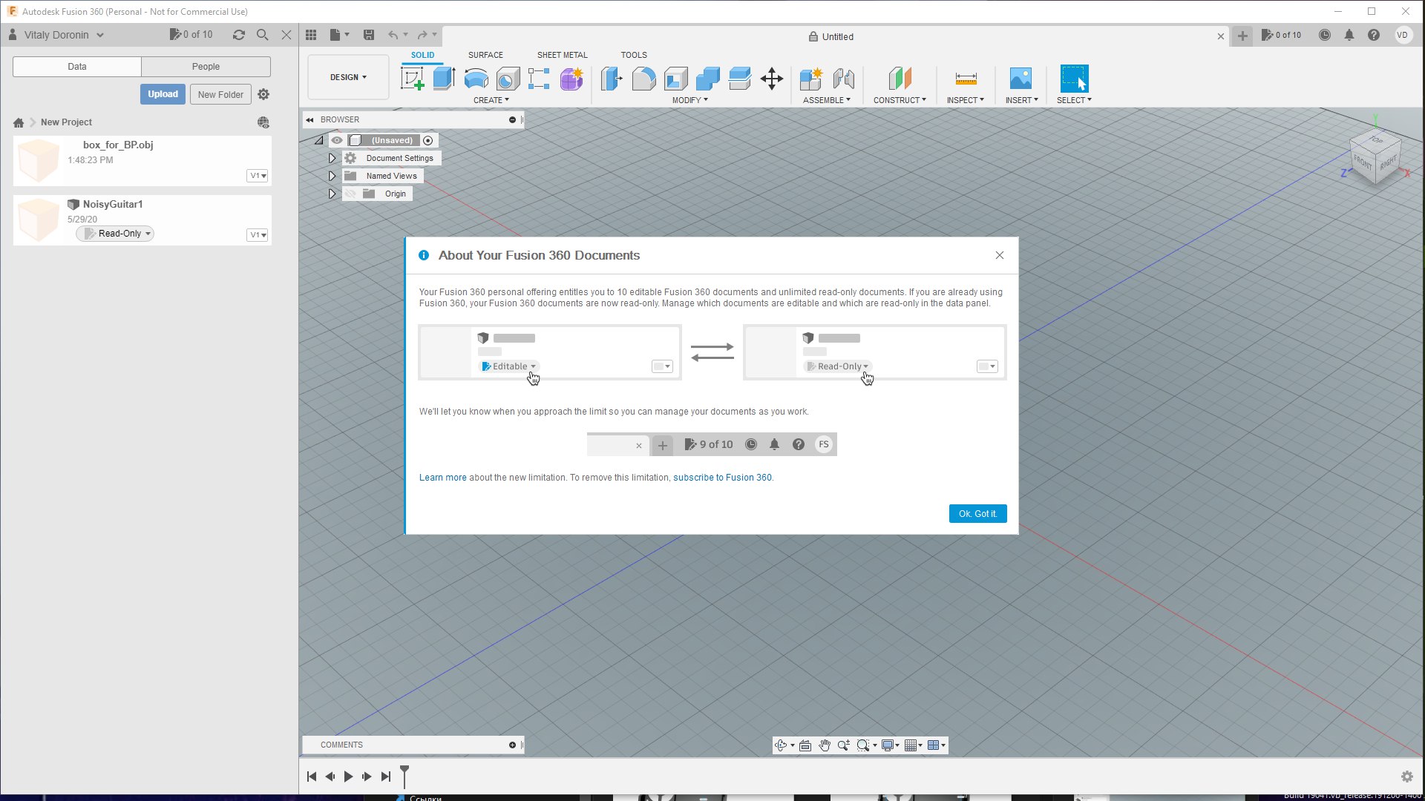The width and height of the screenshot is (1425, 801).
Task: Activate the Move/Copy arrows tool
Action: click(x=772, y=79)
